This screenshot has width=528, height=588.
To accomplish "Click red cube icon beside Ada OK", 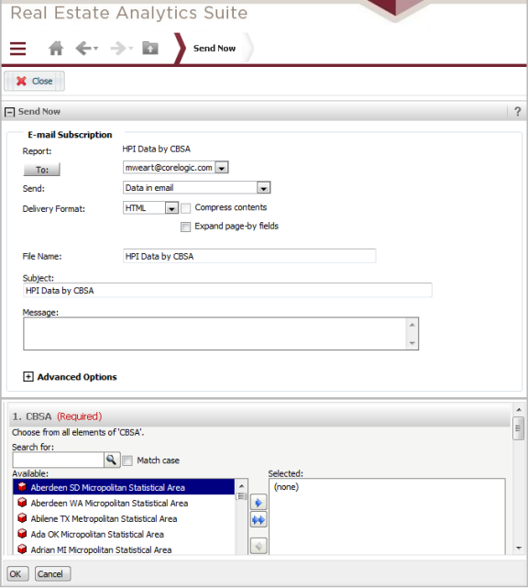I will coord(22,533).
